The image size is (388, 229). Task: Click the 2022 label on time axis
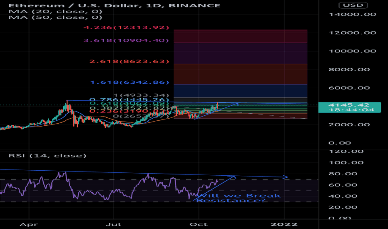coord(284,224)
